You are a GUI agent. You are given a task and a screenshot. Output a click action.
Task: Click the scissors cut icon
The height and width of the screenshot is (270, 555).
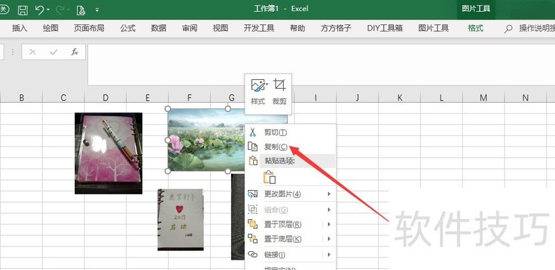point(253,133)
